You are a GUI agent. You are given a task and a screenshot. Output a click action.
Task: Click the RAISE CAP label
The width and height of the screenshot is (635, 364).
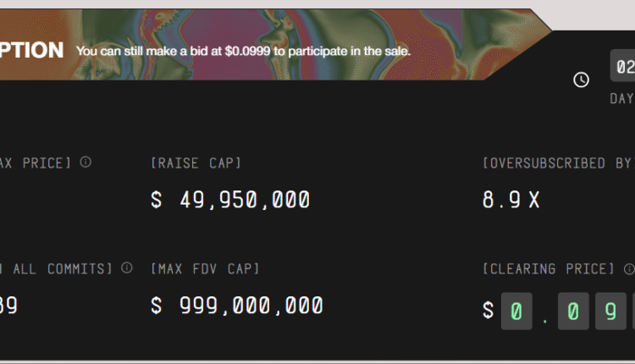coord(196,163)
